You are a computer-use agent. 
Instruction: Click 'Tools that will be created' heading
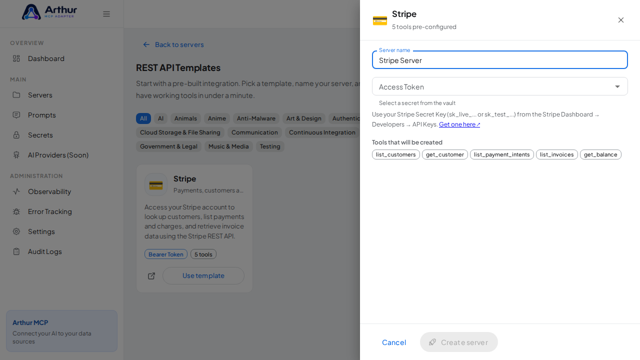(x=407, y=142)
